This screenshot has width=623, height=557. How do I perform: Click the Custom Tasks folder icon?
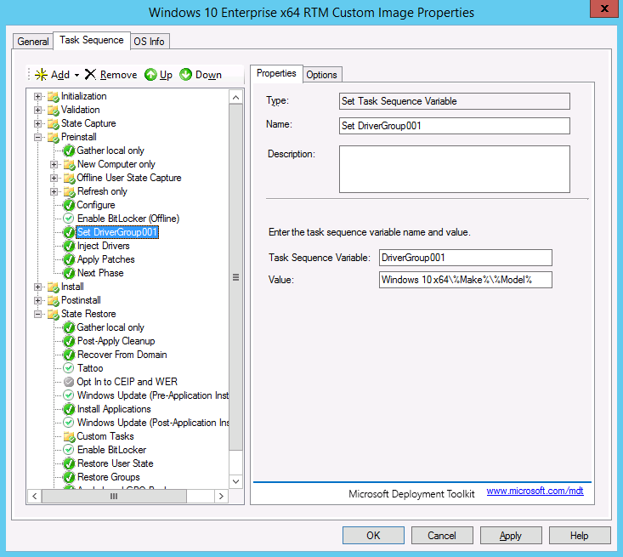(x=69, y=436)
